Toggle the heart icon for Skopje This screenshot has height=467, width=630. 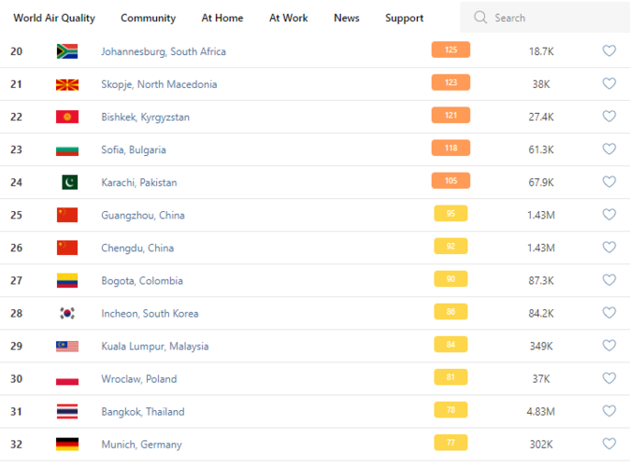(x=609, y=84)
